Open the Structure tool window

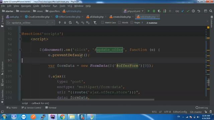point(2,68)
